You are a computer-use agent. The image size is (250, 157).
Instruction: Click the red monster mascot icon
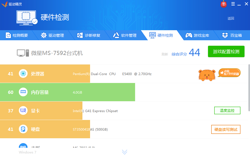(224, 4)
